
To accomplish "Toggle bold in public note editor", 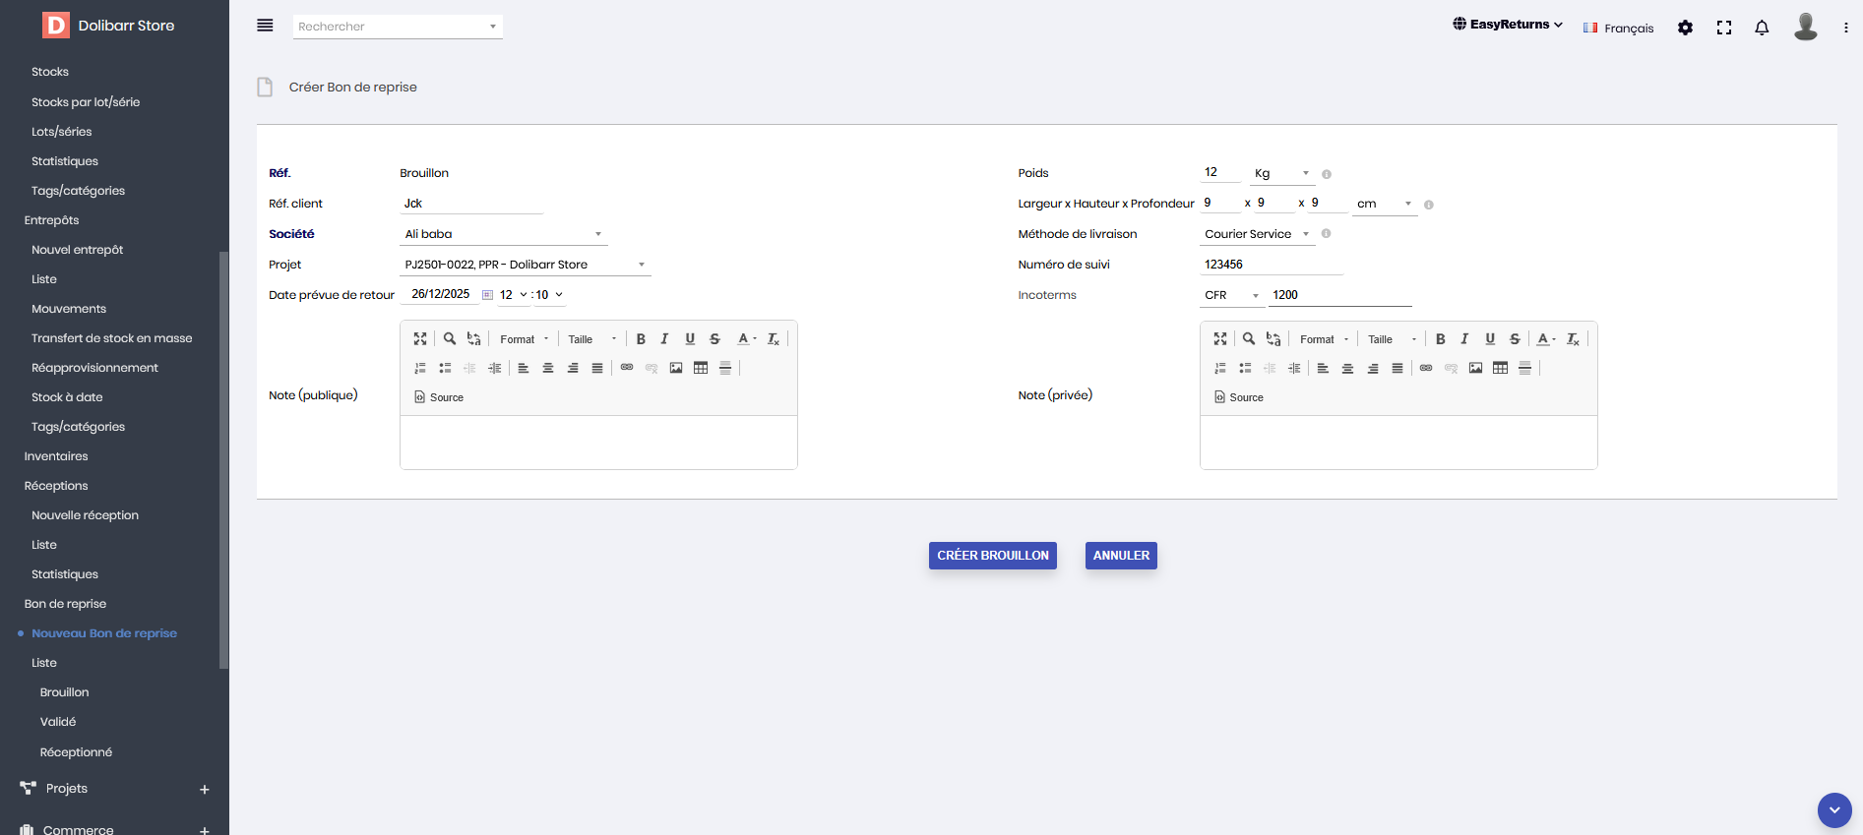I will [641, 339].
